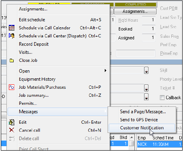Open Visits... from the menu
Screen dimensions: 183x151
[x=59, y=52]
